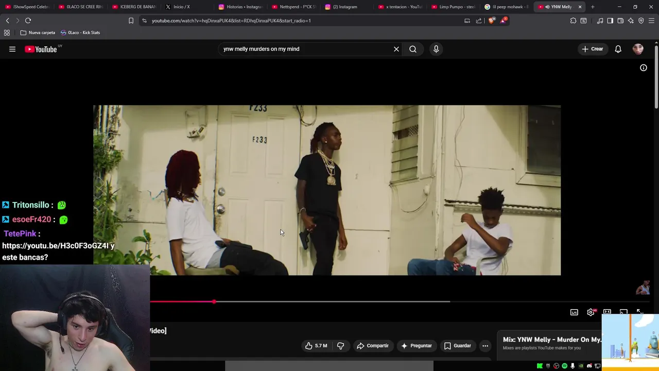Start voice search with the microphone
Image resolution: width=659 pixels, height=371 pixels.
436,49
